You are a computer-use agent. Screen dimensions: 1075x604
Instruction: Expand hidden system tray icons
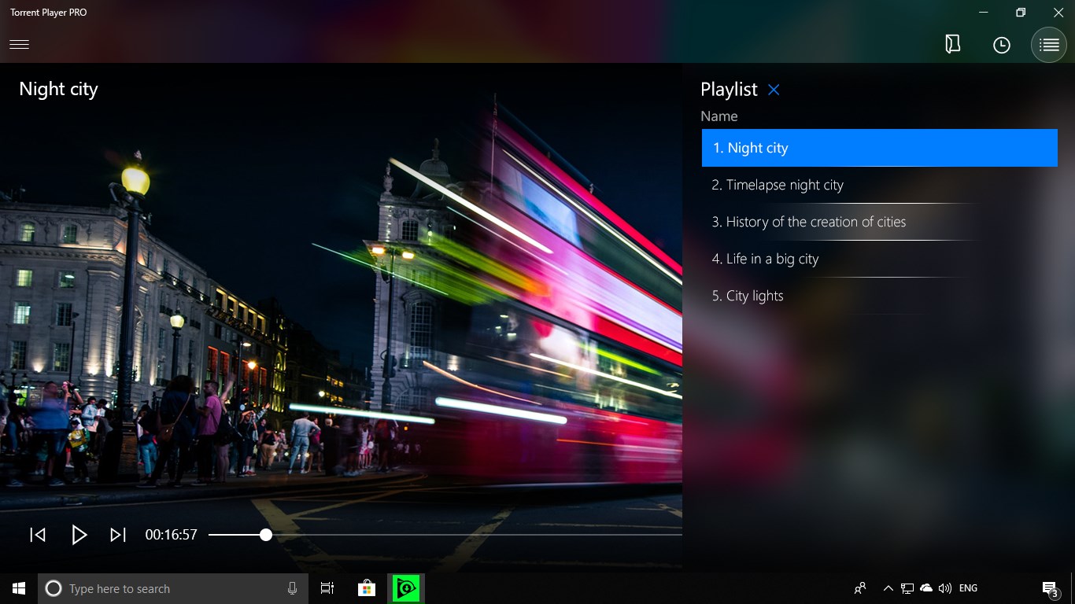click(x=888, y=588)
